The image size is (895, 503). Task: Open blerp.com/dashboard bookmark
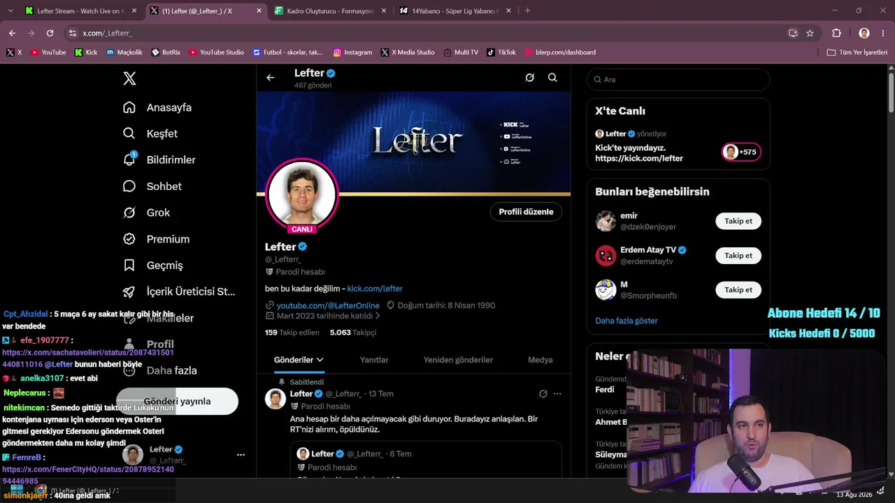click(x=559, y=52)
